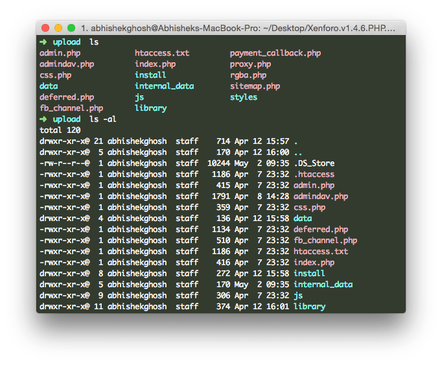442x365 pixels.
Task: Click the green arrow before 'ls -al'
Action: tap(43, 119)
